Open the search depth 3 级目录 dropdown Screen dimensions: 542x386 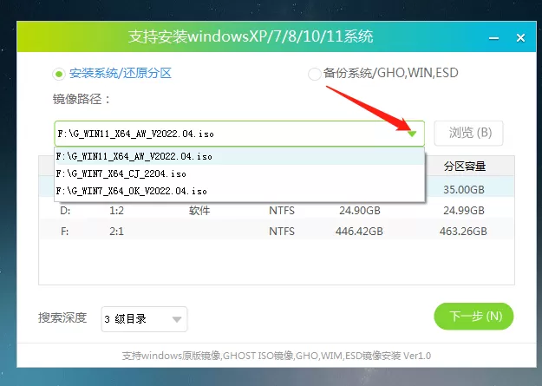(x=144, y=319)
